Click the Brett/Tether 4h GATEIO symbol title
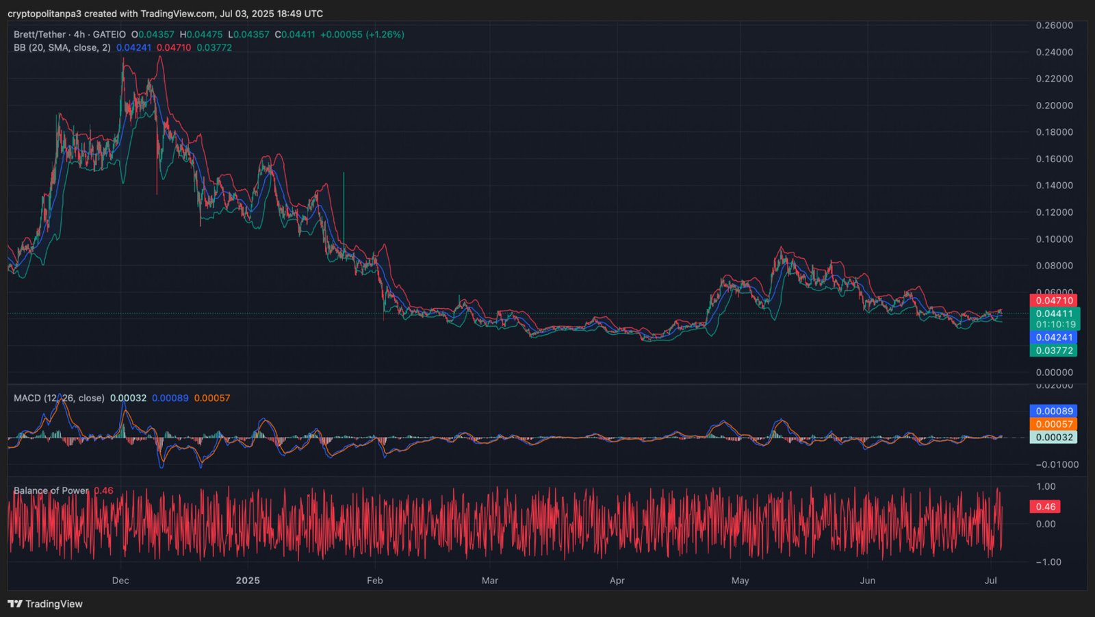1095x617 pixels. [70, 34]
